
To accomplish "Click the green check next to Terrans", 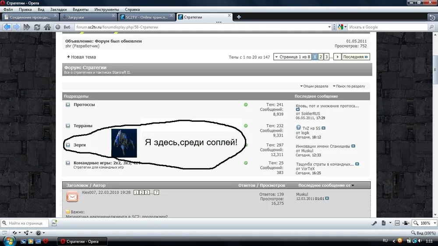I will point(246,126).
